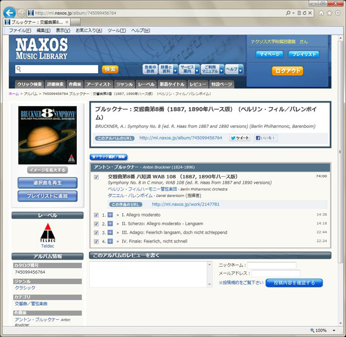346x337 pixels.
Task: Switch to the 作曲家 tab
Action: (x=75, y=84)
